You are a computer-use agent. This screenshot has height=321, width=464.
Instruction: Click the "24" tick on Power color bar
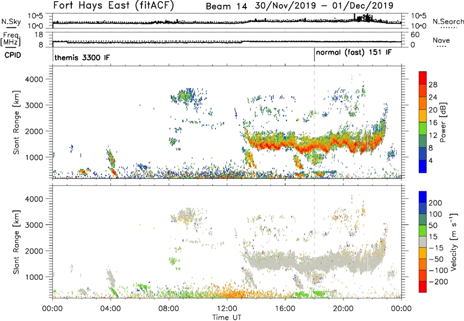pyautogui.click(x=433, y=97)
